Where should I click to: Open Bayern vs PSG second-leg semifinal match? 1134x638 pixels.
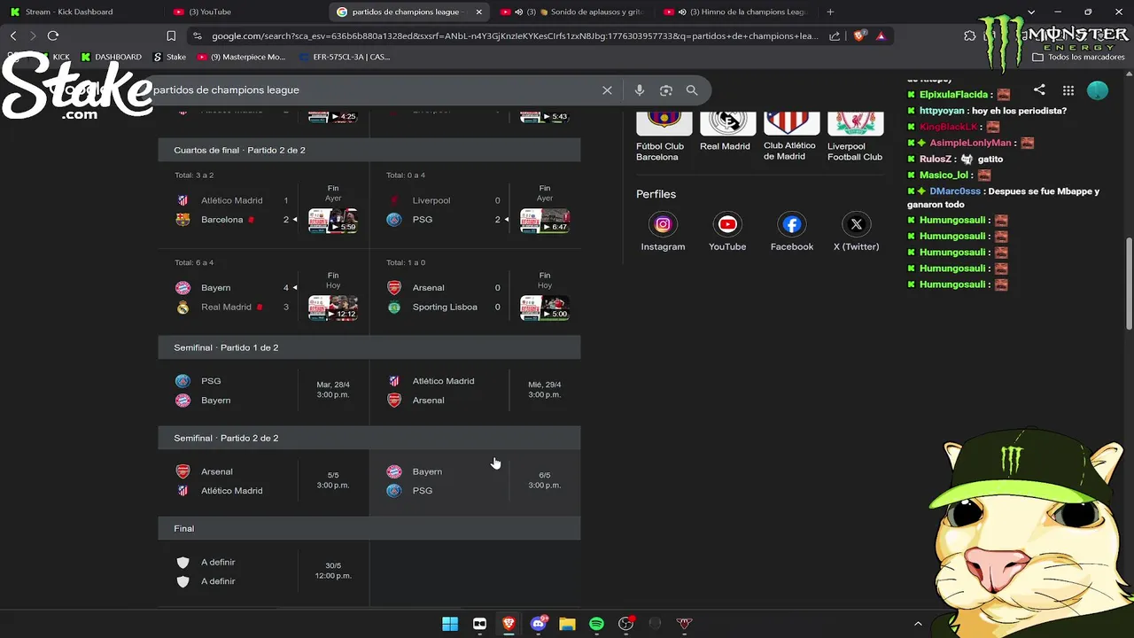[x=475, y=481]
